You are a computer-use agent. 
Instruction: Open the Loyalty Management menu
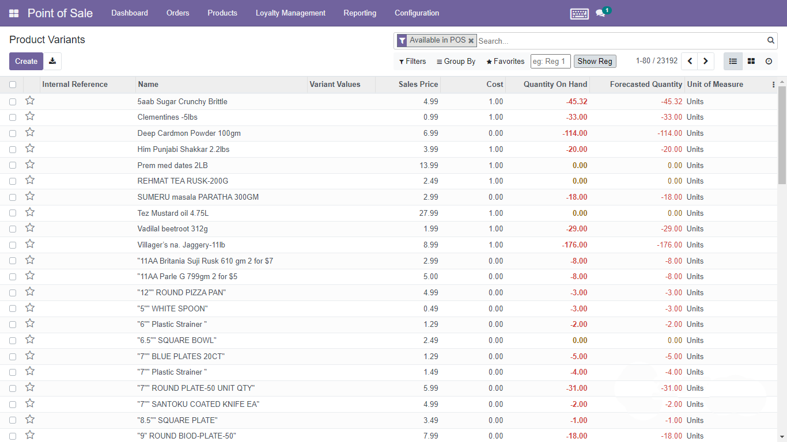point(290,13)
